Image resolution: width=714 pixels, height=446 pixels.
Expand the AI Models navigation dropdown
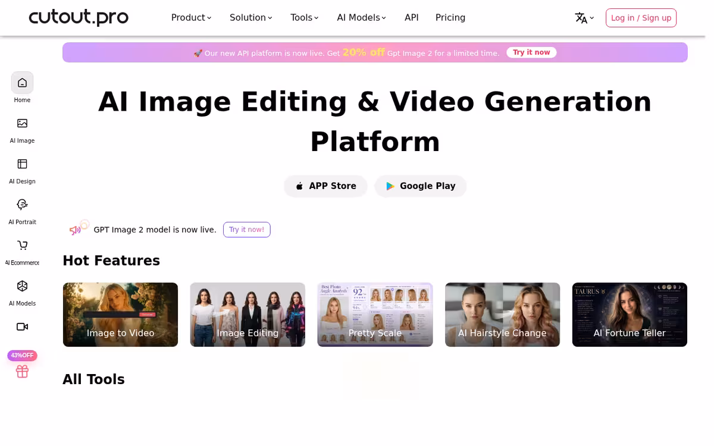click(361, 18)
